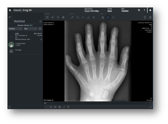This screenshot has height=124, width=168.
Task: Open the viewer settings gear icon
Action: pos(150,17)
